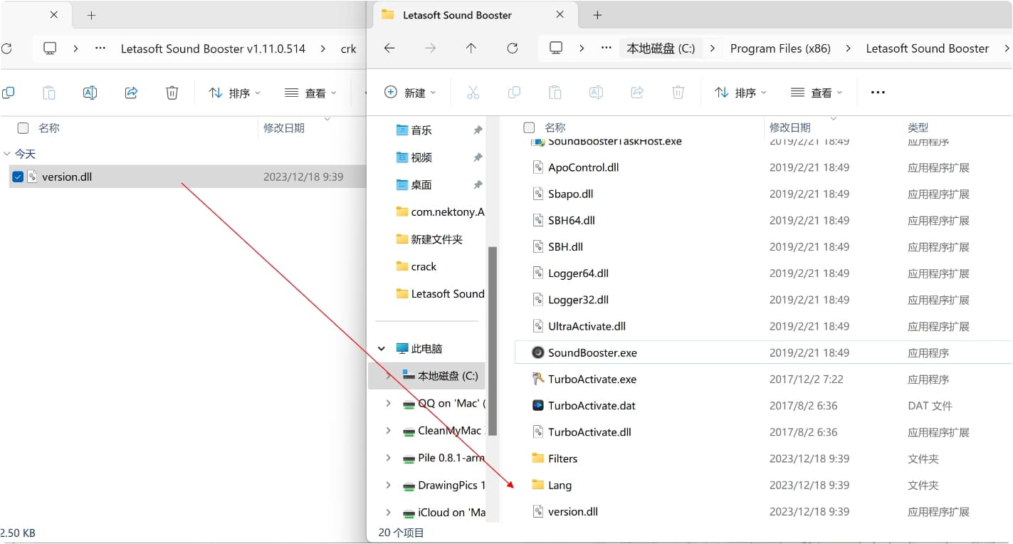Image resolution: width=1013 pixels, height=544 pixels.
Task: Expand 本地磁盘 (C:) in navigation pane
Action: 388,375
